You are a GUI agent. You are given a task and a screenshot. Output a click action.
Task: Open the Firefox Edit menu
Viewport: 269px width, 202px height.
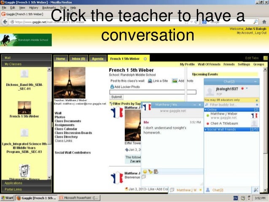pos(13,8)
